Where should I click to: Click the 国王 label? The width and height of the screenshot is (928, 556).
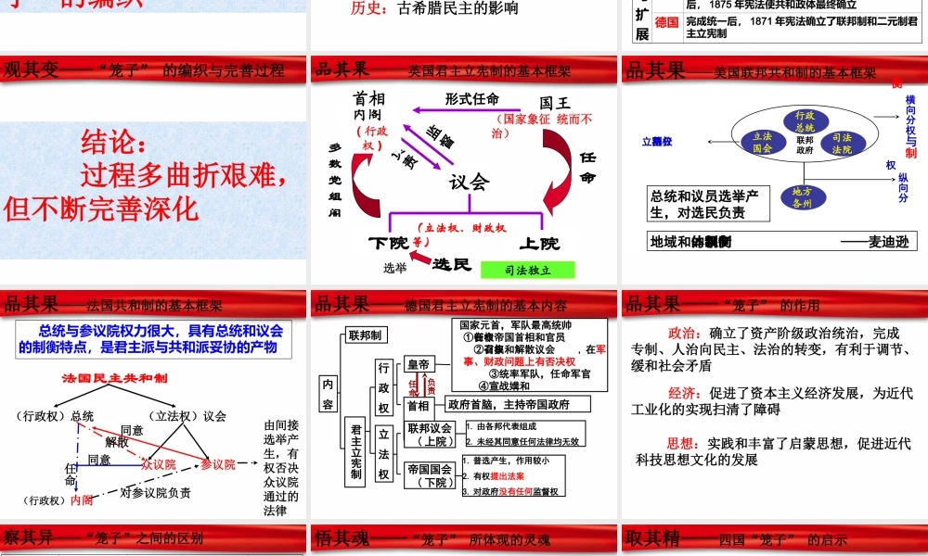(555, 104)
